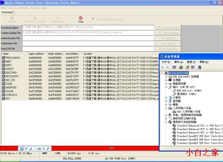Click the USB 人体学输入设备 device icon
This screenshot has width=223, height=162.
point(174,111)
